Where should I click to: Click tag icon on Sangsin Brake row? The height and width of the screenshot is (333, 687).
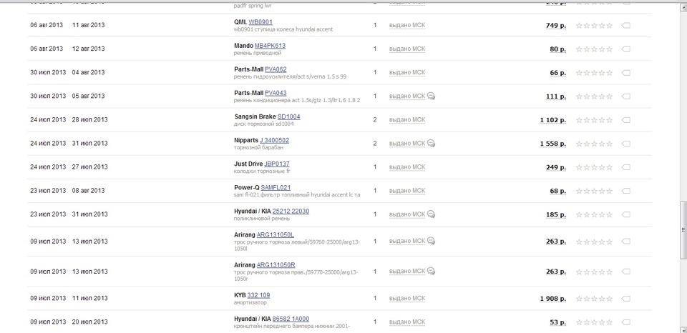[x=626, y=120]
